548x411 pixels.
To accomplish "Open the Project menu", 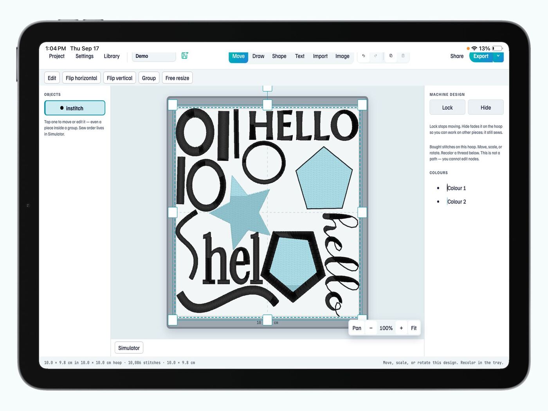I will point(57,56).
